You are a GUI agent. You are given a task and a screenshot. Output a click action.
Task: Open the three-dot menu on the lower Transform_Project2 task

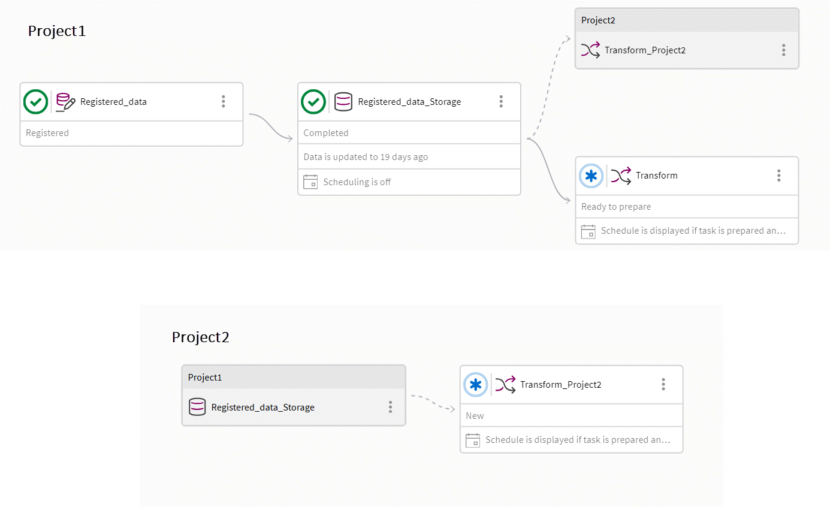[663, 384]
